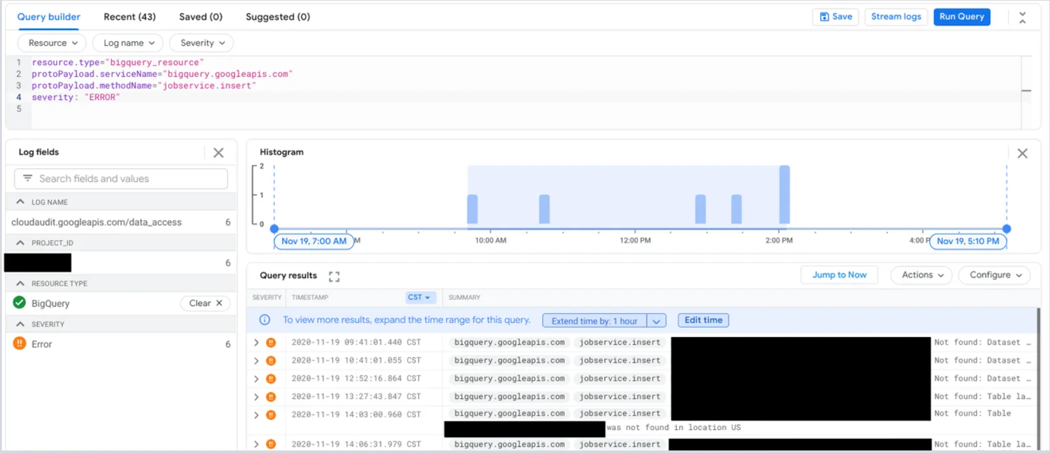Screen dimensions: 1050x453
Task: Click the query results vertical scrollbar
Action: point(1039,379)
